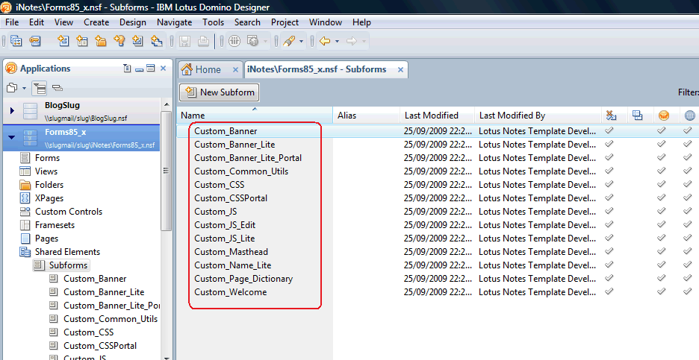Open the File menu

[12, 22]
